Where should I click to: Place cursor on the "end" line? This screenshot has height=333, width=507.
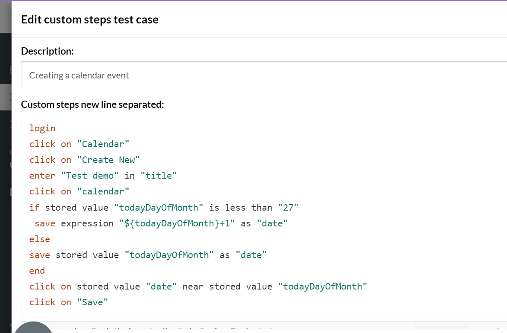pos(37,271)
